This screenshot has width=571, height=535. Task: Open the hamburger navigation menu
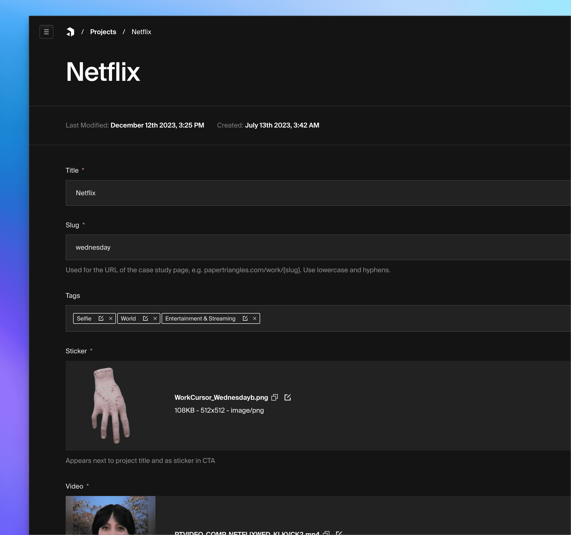tap(46, 32)
